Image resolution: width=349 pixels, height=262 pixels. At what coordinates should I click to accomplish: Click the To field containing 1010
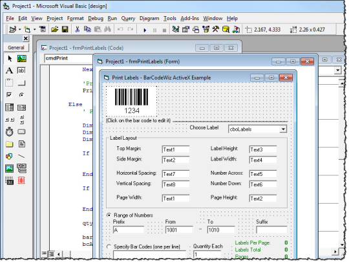tap(221, 230)
